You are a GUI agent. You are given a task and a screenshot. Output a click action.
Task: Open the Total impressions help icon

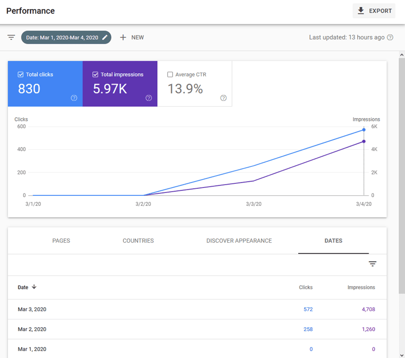click(x=149, y=98)
